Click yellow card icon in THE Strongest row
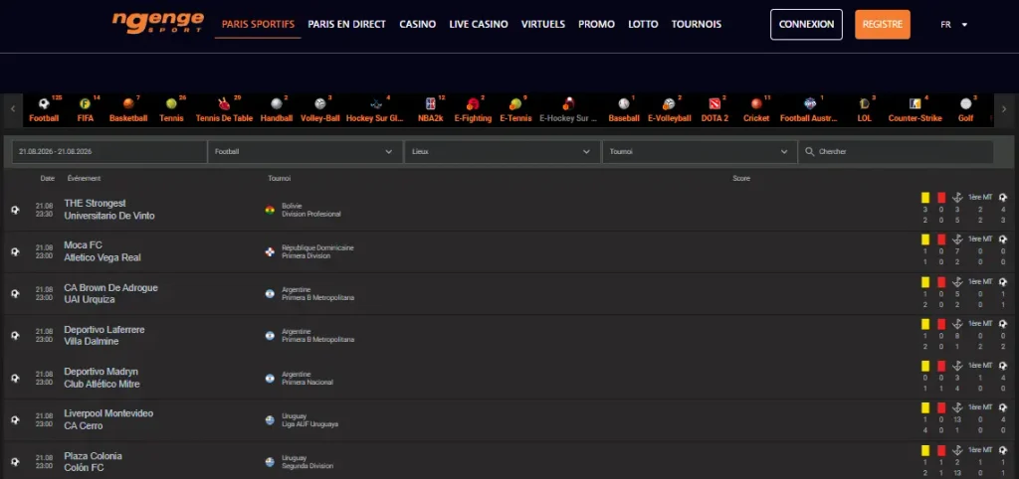1019x479 pixels. (924, 198)
